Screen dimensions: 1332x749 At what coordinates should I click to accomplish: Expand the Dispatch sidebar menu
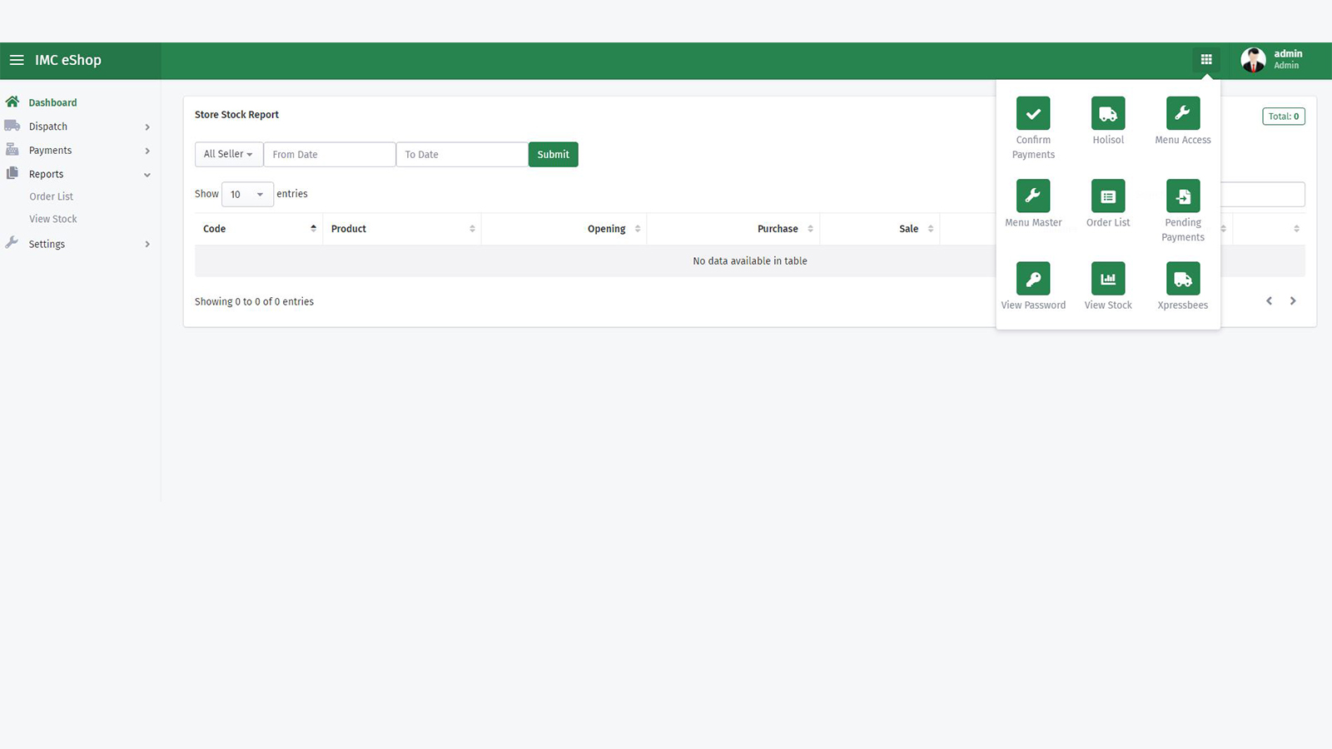pyautogui.click(x=79, y=126)
